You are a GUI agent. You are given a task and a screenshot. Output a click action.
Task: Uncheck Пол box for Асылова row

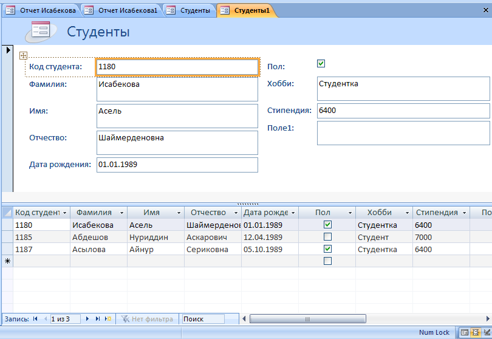pos(327,249)
